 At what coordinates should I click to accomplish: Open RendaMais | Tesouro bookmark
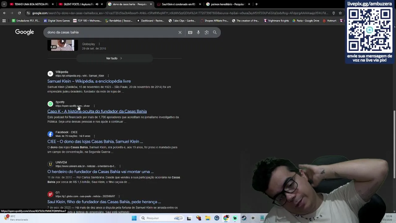(x=119, y=21)
